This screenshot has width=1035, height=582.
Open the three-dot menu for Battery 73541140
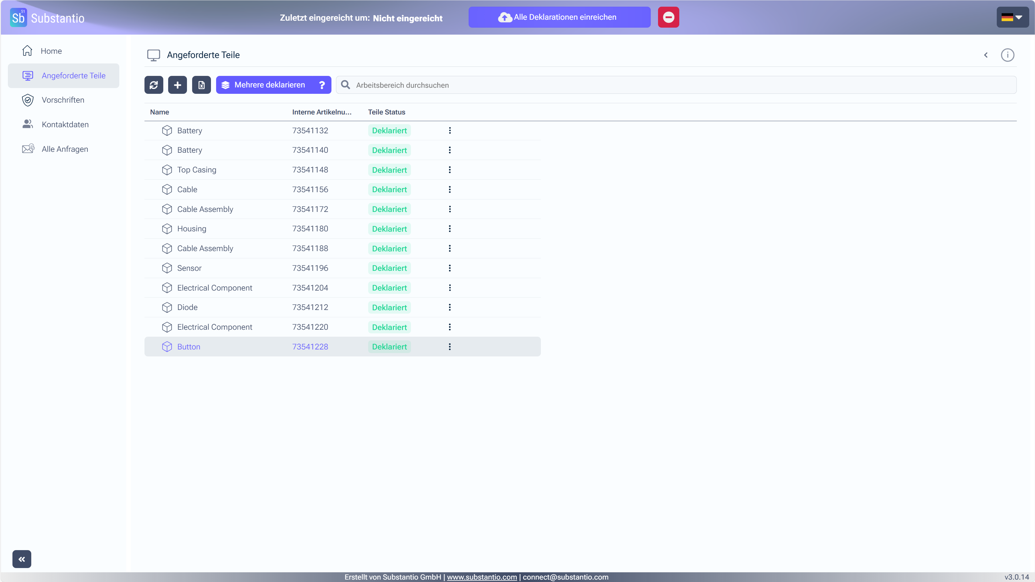(x=450, y=150)
